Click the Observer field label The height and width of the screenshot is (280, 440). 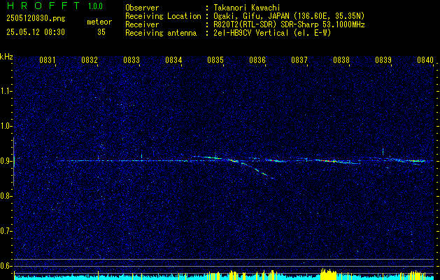coord(142,8)
